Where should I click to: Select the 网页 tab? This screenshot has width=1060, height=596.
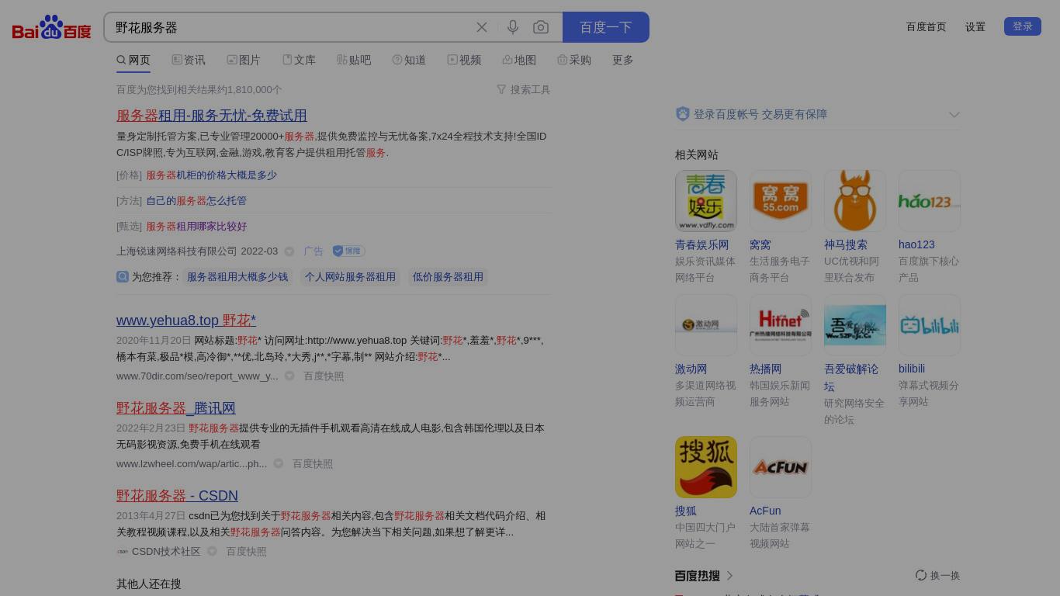[133, 60]
